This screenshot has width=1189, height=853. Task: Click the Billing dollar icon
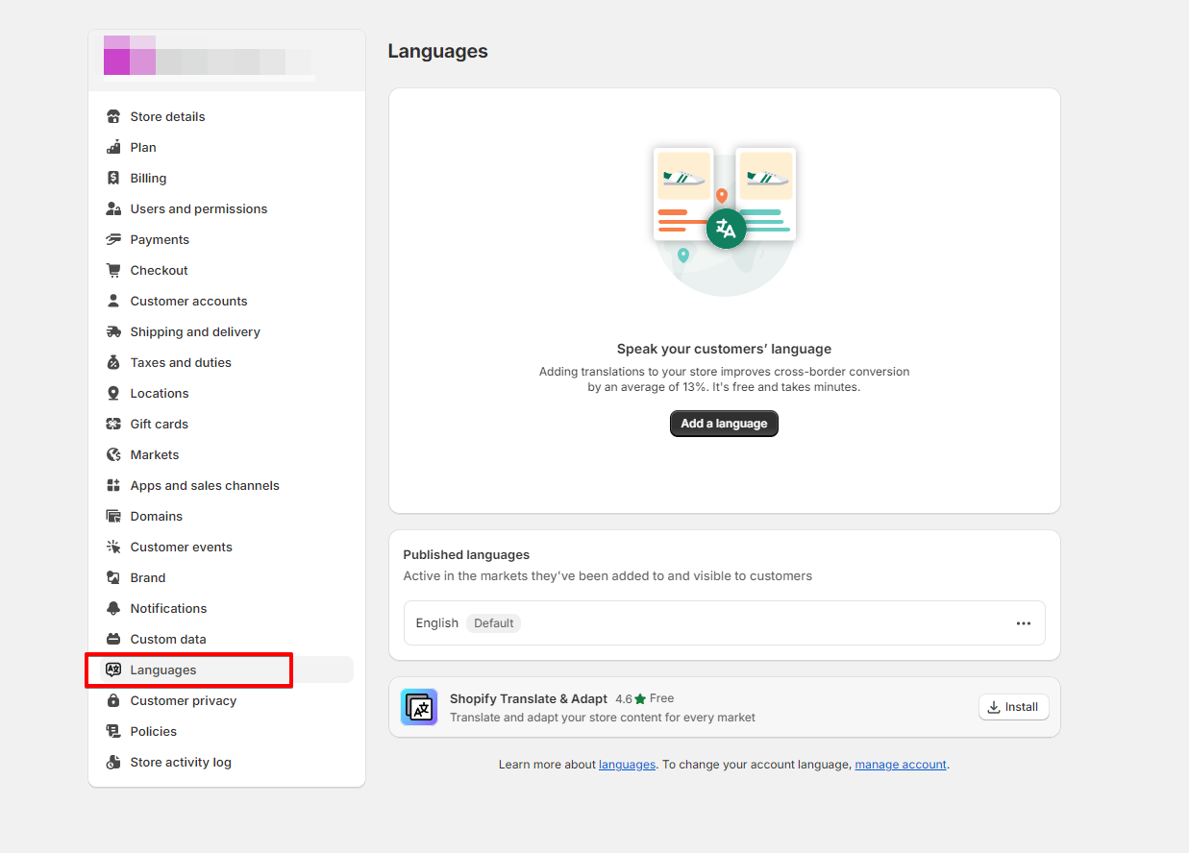[x=113, y=178]
